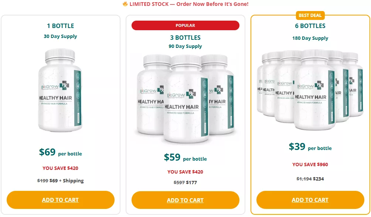Viewport: 371px width, 217px height.
Task: Add the 1 bottle package to cart
Action: [60, 200]
